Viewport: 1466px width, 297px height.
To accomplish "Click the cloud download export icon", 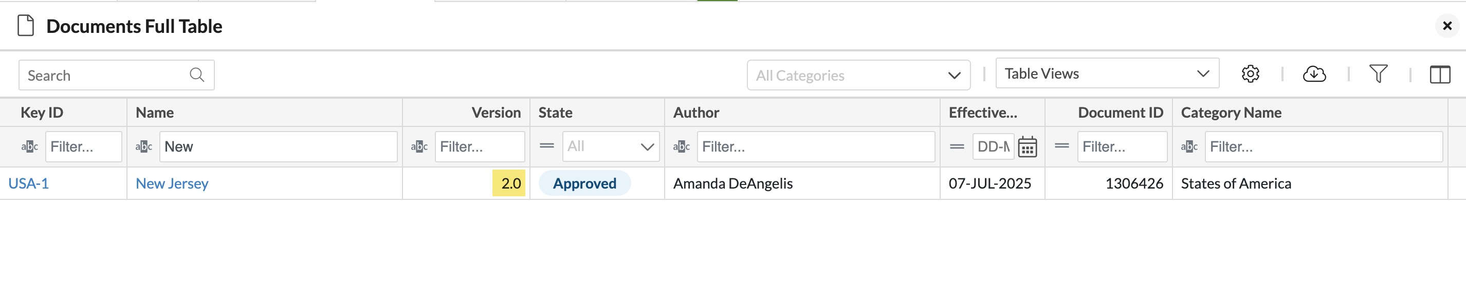I will click(x=1314, y=74).
